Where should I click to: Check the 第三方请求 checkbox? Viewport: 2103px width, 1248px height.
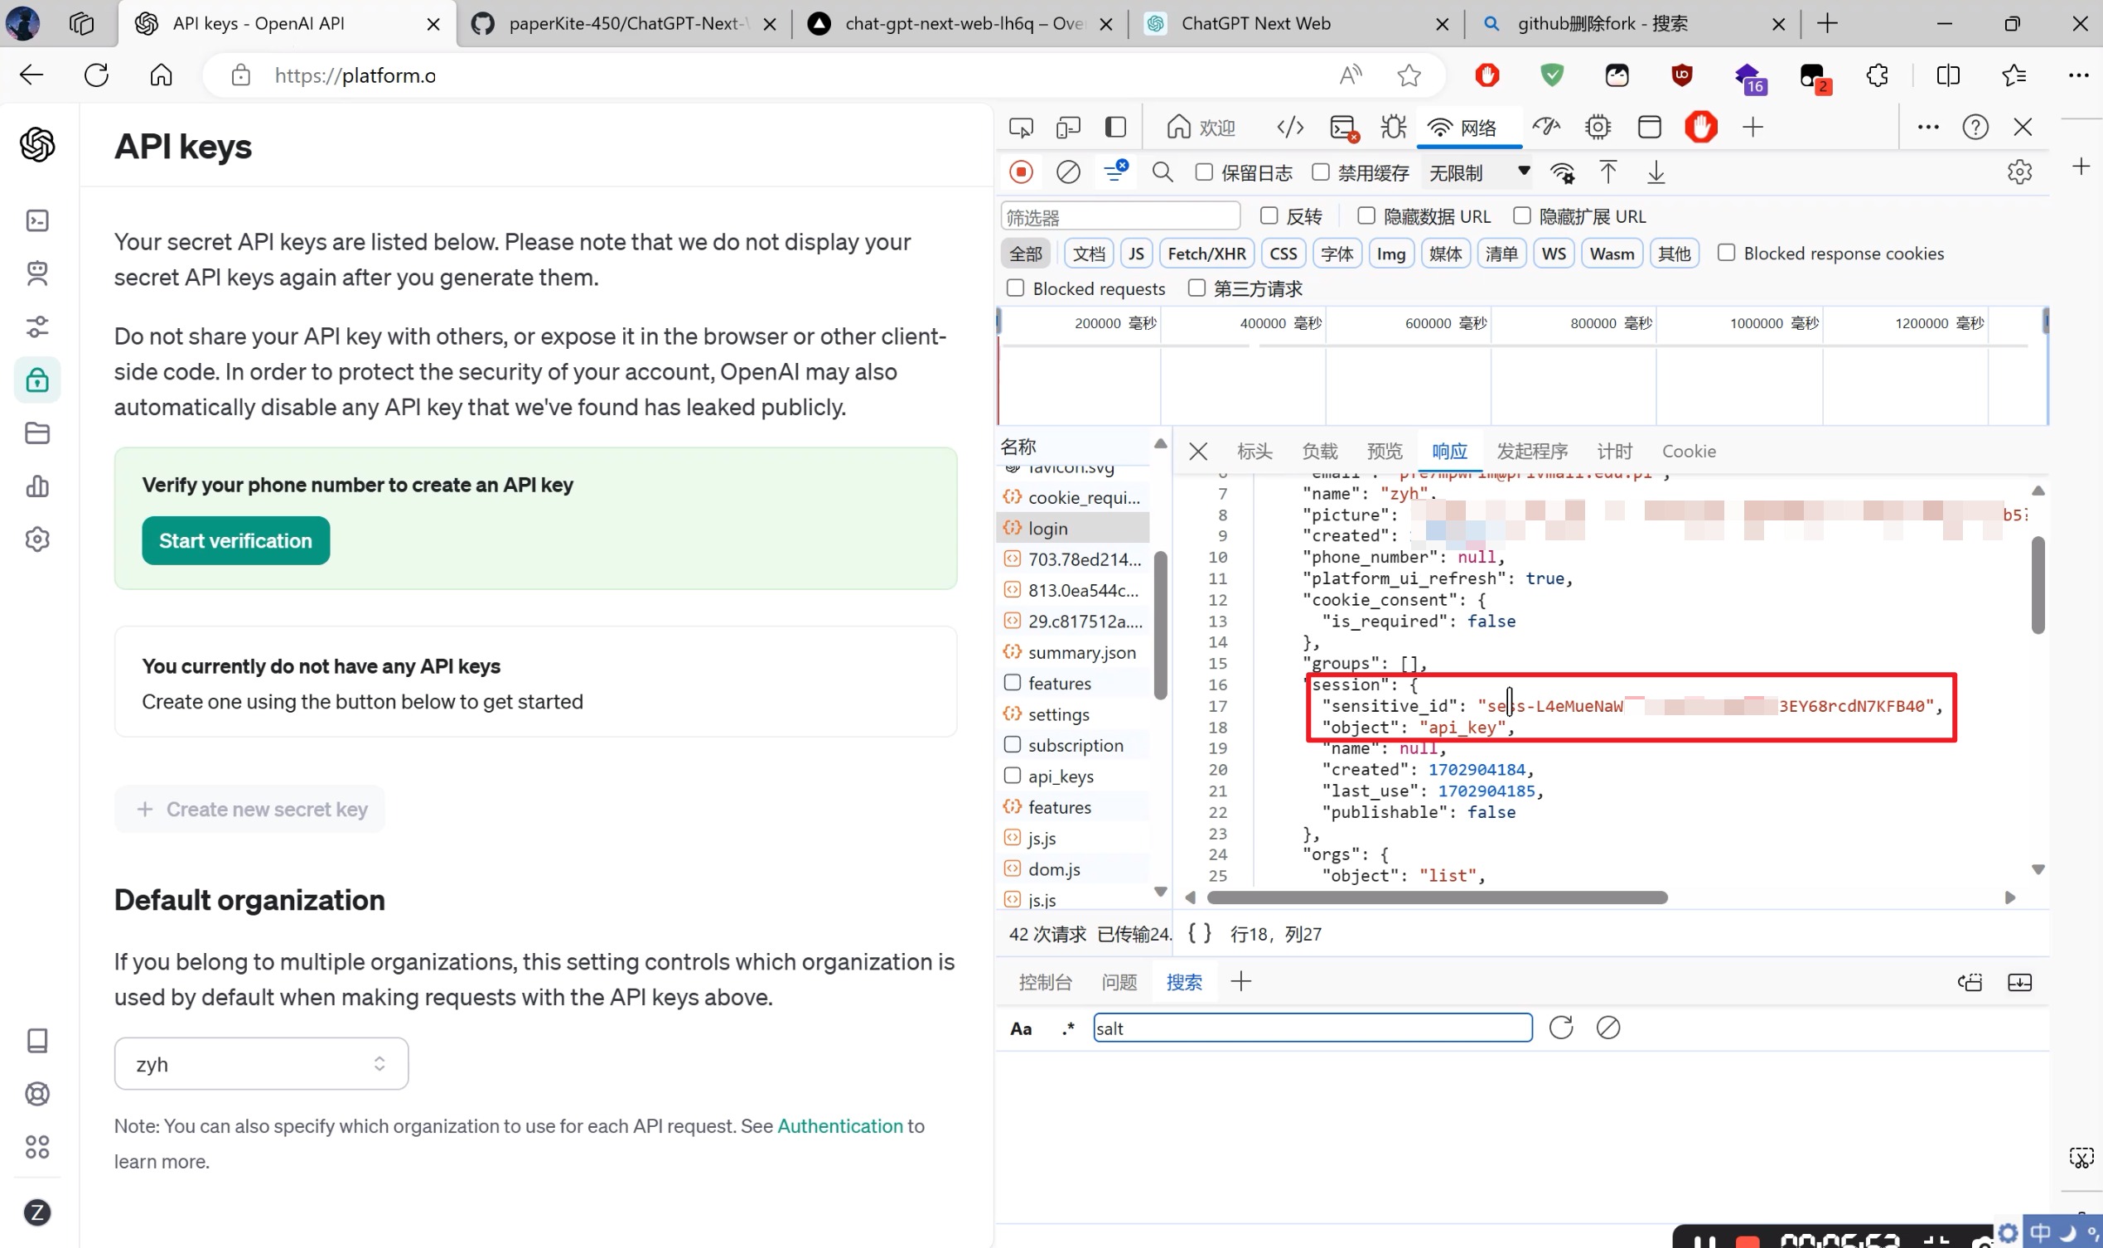1197,288
